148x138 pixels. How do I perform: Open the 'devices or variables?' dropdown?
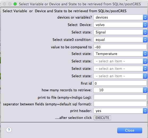click(120, 17)
